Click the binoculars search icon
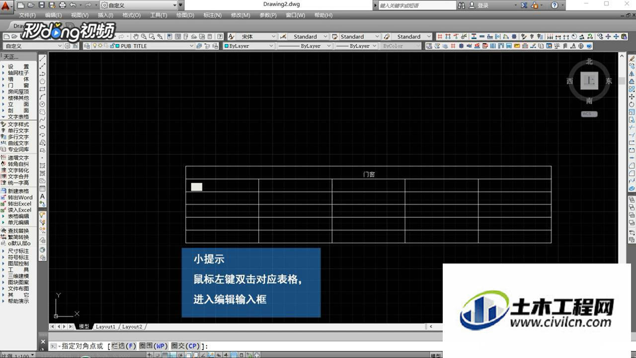Image resolution: width=636 pixels, height=358 pixels. point(462,5)
